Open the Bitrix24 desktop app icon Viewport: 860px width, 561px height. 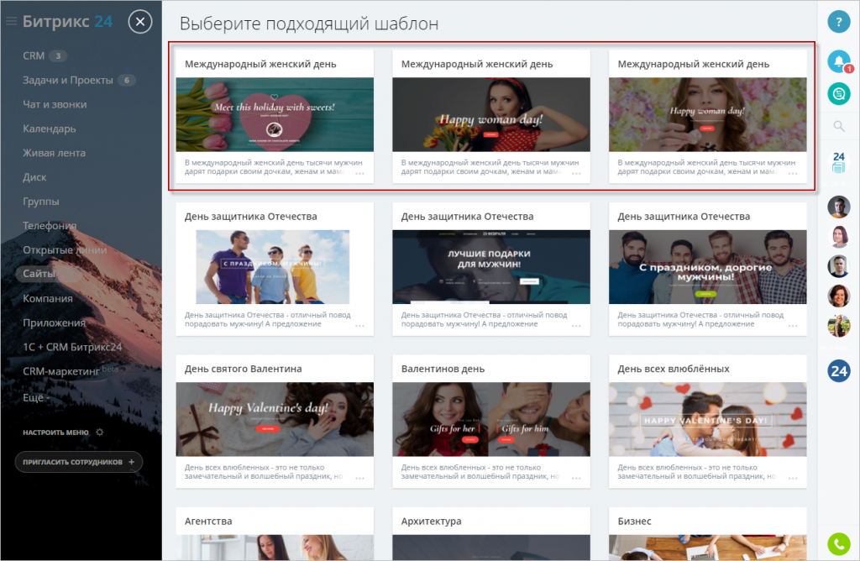[839, 162]
